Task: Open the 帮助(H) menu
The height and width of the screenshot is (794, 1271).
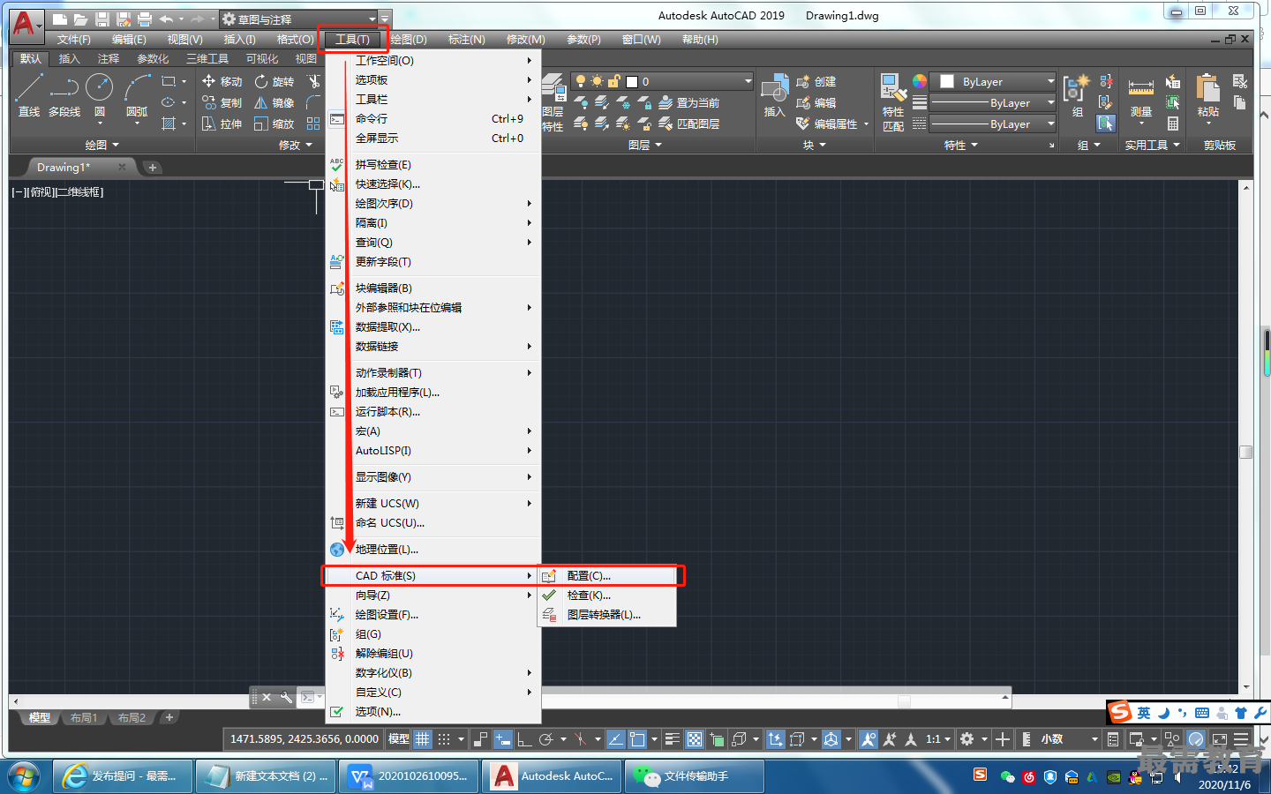Action: pos(700,40)
